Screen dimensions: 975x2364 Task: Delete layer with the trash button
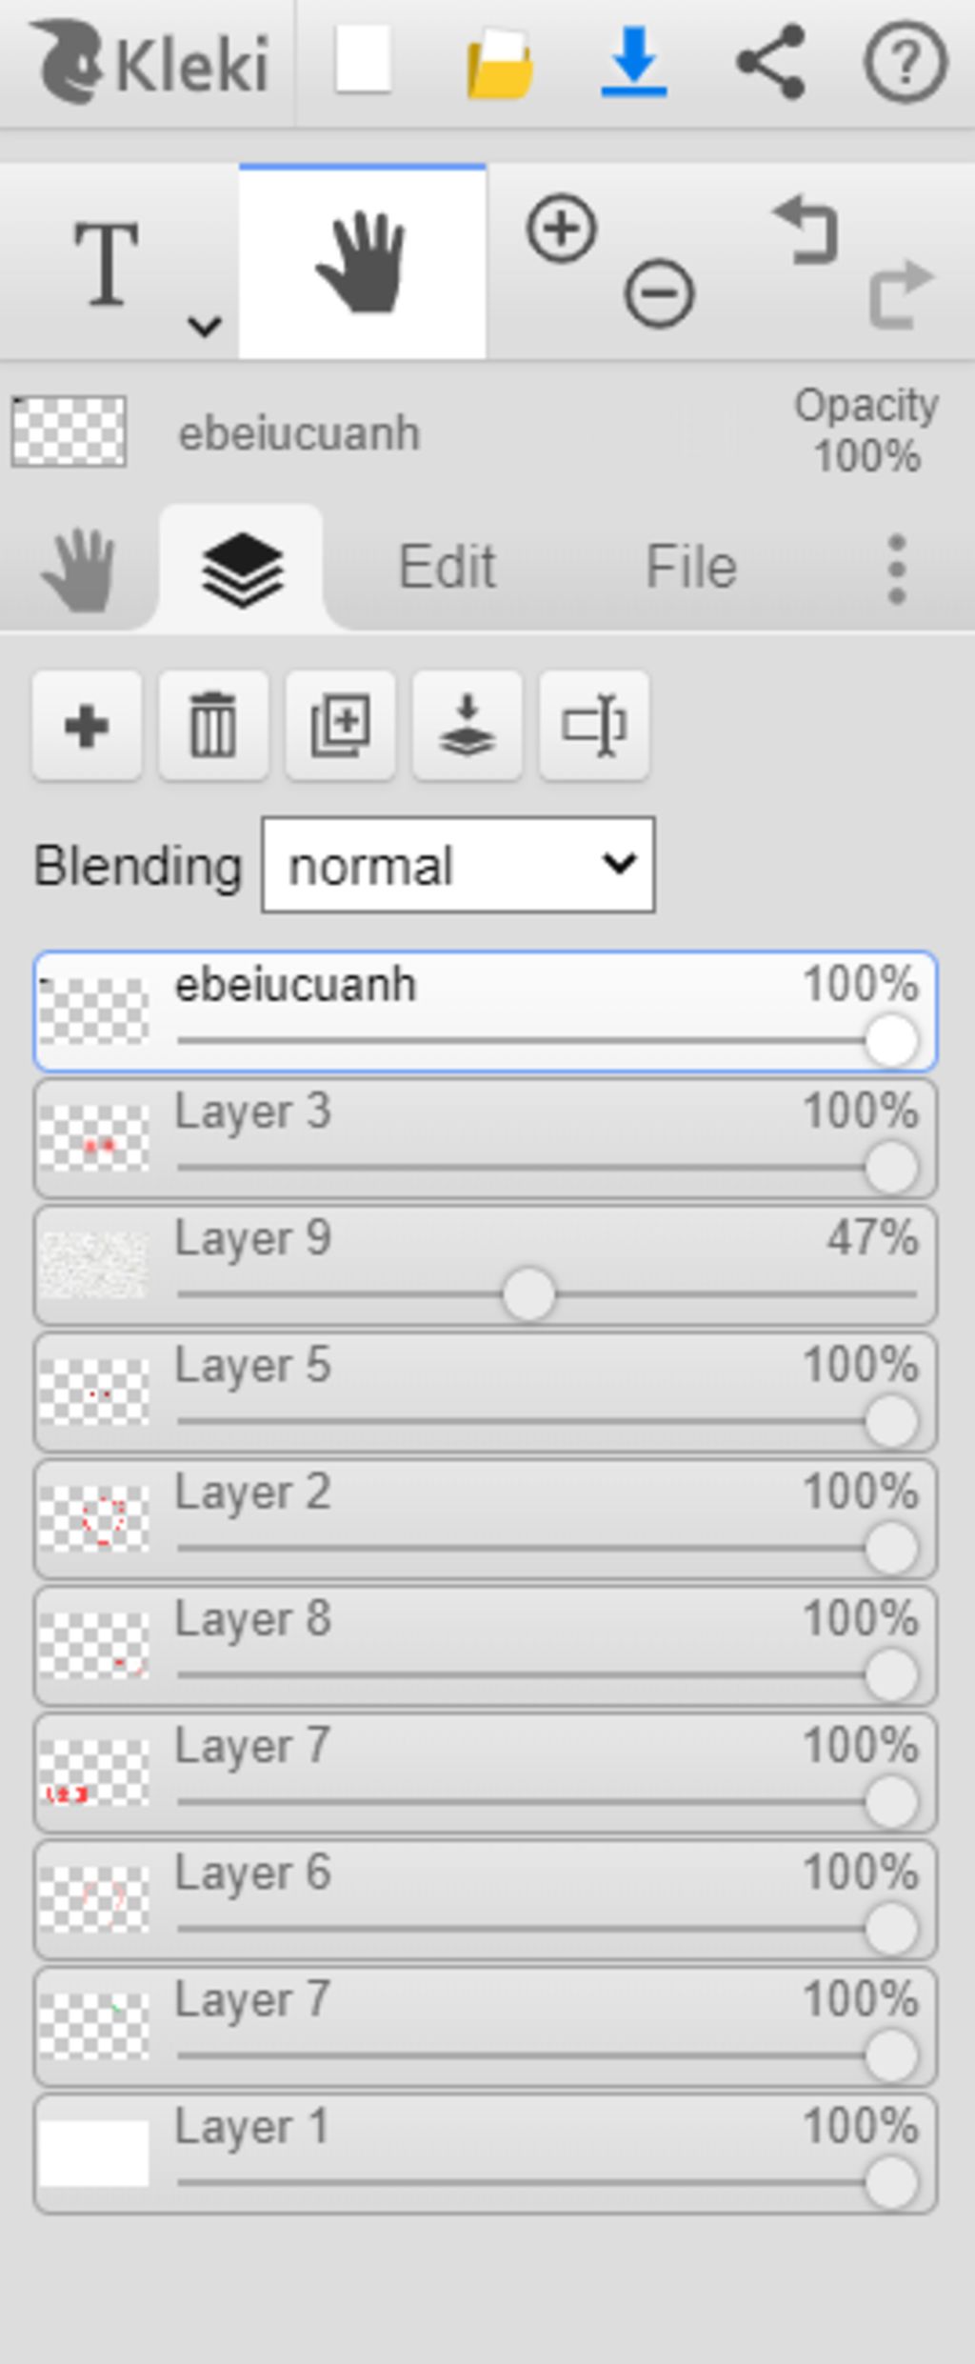pyautogui.click(x=213, y=727)
